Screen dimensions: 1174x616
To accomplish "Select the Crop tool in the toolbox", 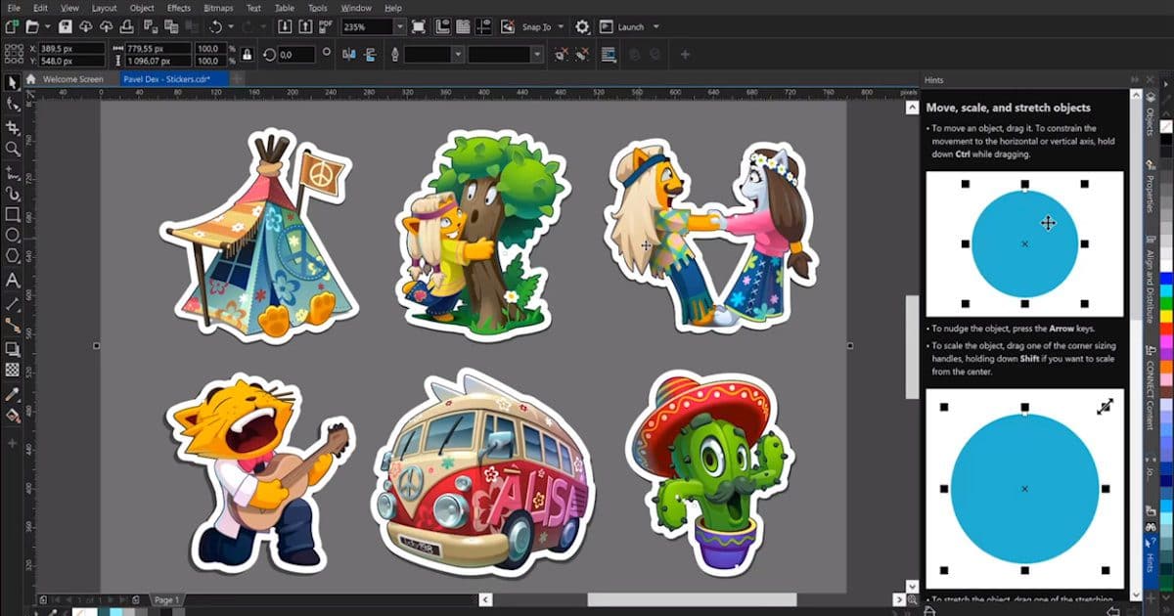I will pyautogui.click(x=13, y=127).
